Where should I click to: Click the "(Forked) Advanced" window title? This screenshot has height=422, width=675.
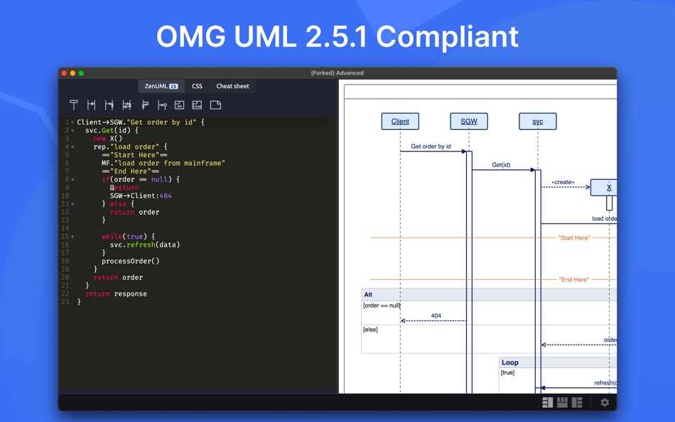click(337, 73)
